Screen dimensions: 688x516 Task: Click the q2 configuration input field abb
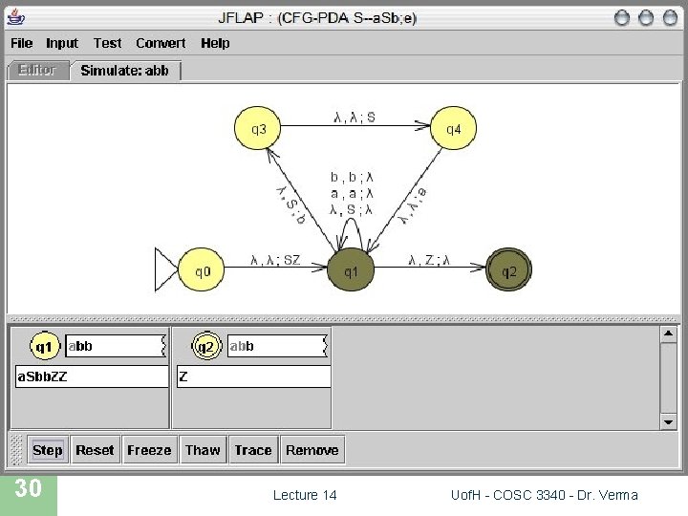pos(278,346)
